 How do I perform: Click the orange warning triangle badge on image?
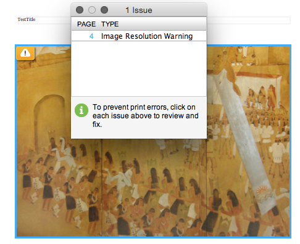click(x=25, y=53)
